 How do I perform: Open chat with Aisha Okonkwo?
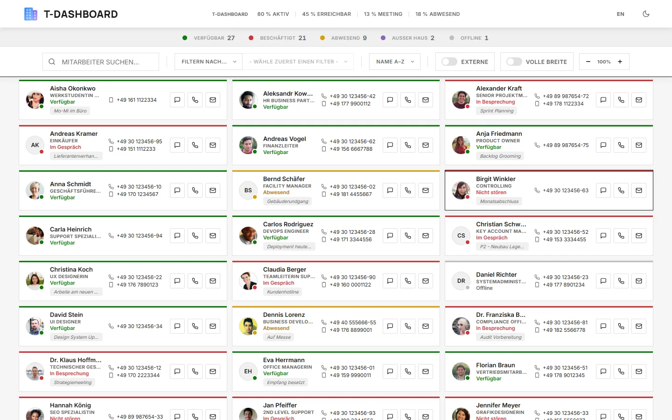point(177,100)
